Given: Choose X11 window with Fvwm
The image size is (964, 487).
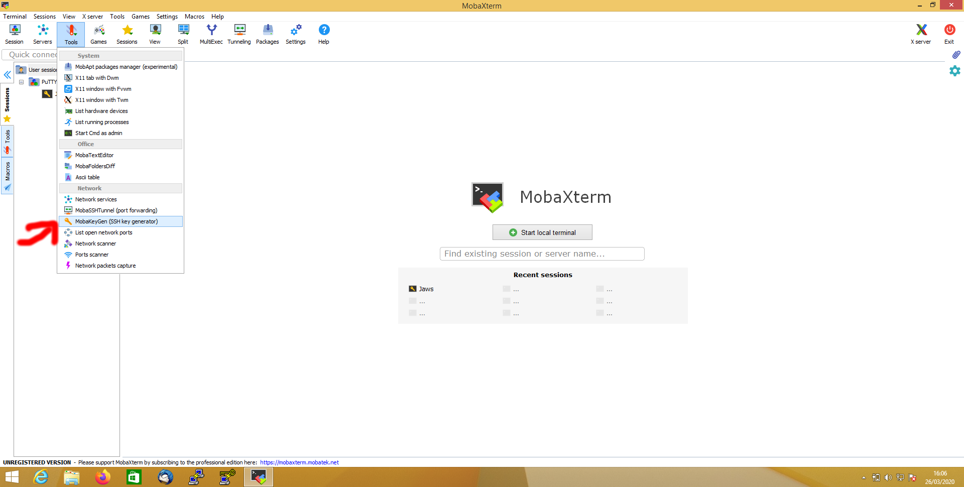Looking at the screenshot, I should (x=120, y=89).
